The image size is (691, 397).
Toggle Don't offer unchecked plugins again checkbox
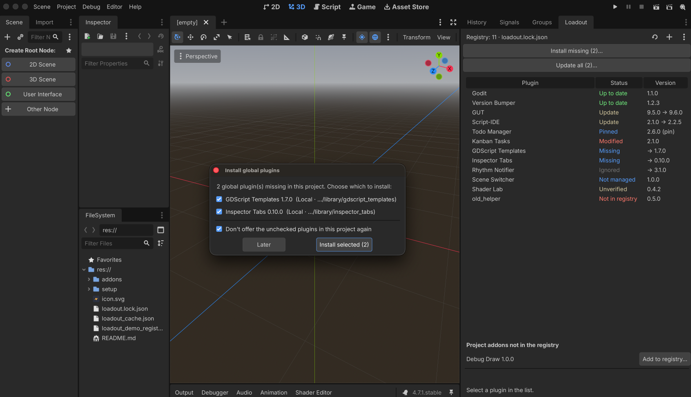(x=219, y=229)
